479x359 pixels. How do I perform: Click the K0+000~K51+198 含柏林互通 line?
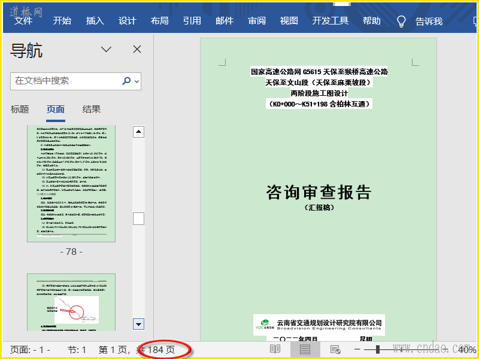[x=319, y=104]
